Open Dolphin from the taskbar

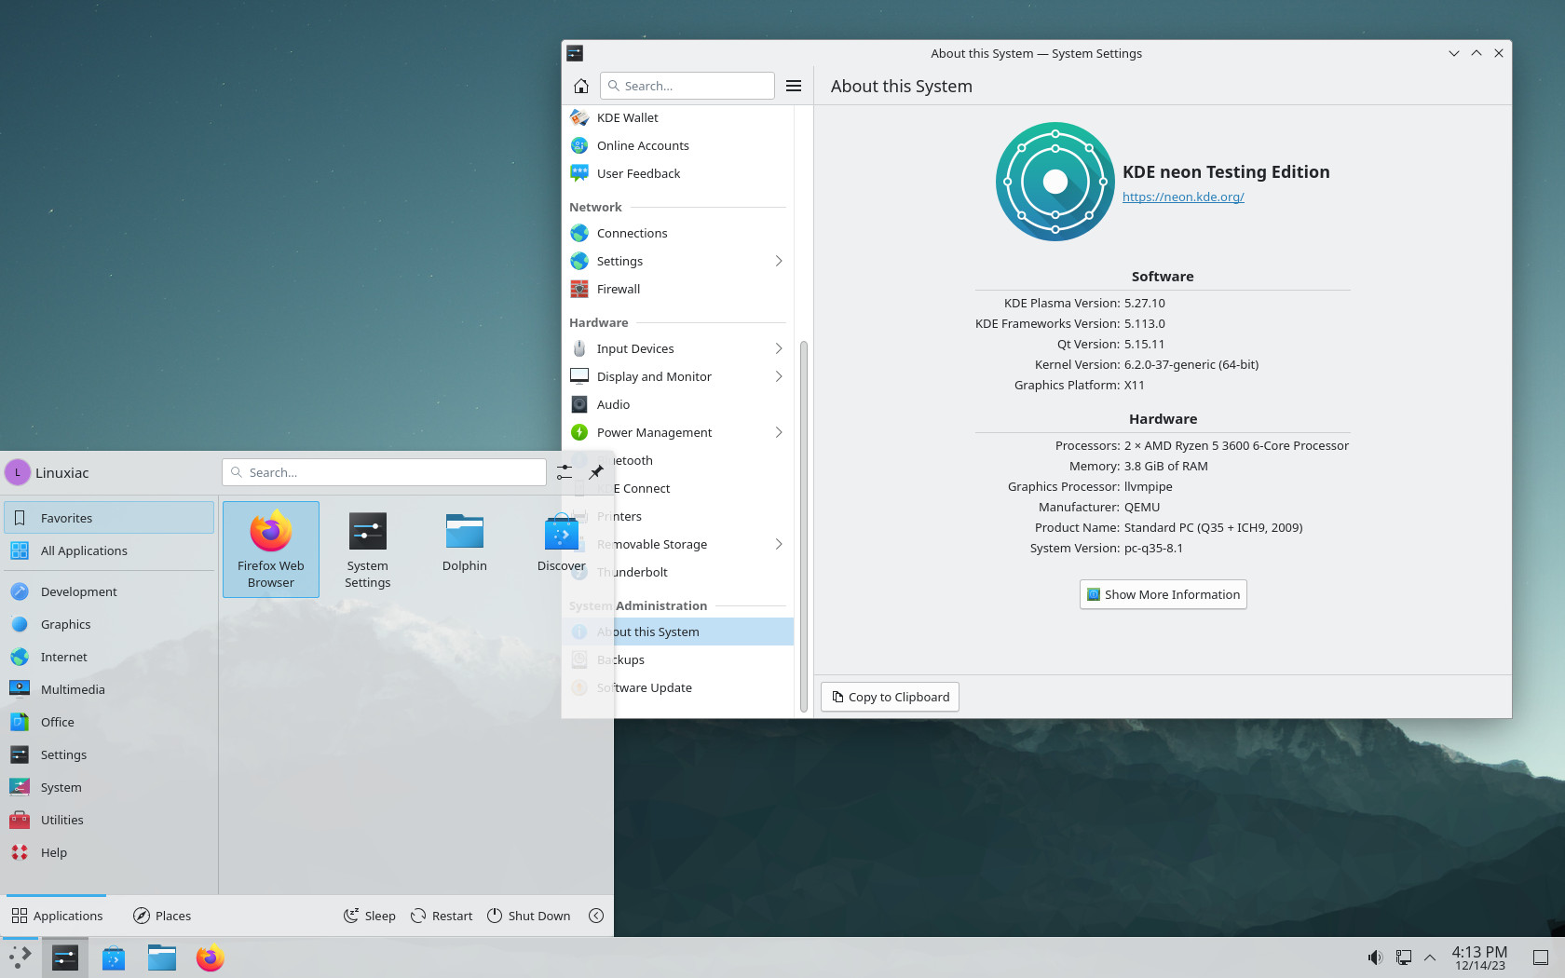(162, 958)
